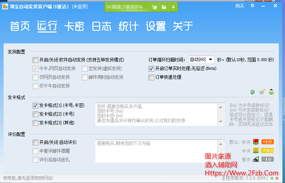The width and height of the screenshot is (285, 183).
Task: Uncheck 开启订单实时处理,无延迟 option
Action: pos(151,68)
